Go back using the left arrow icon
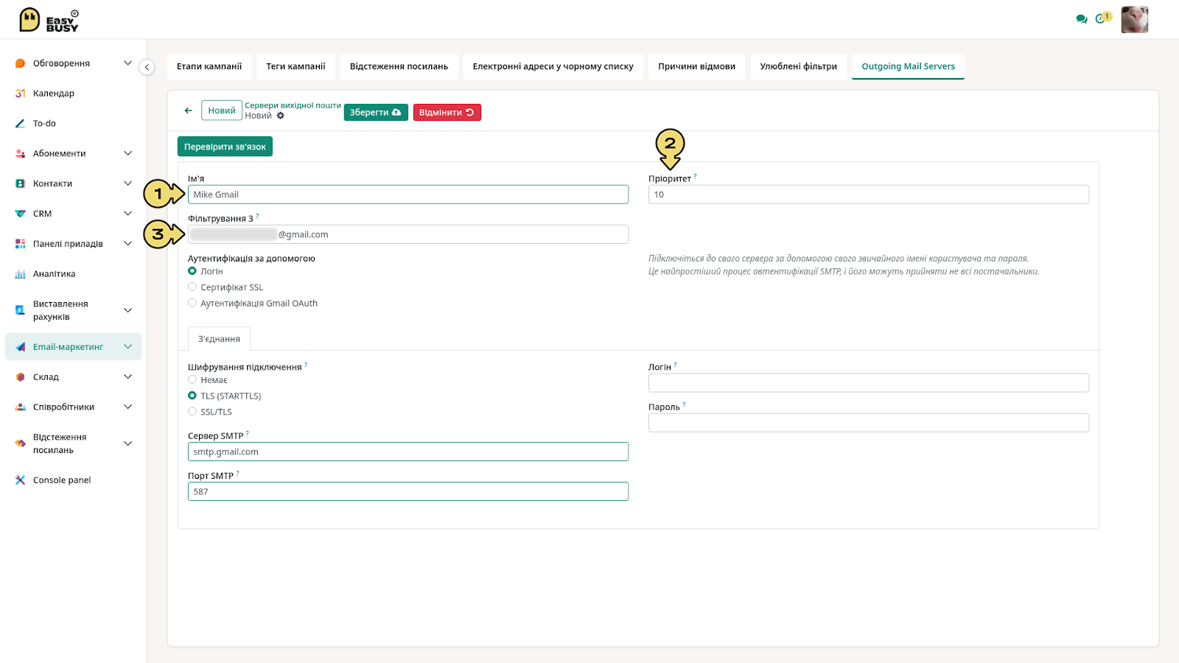The height and width of the screenshot is (663, 1179). (x=188, y=110)
